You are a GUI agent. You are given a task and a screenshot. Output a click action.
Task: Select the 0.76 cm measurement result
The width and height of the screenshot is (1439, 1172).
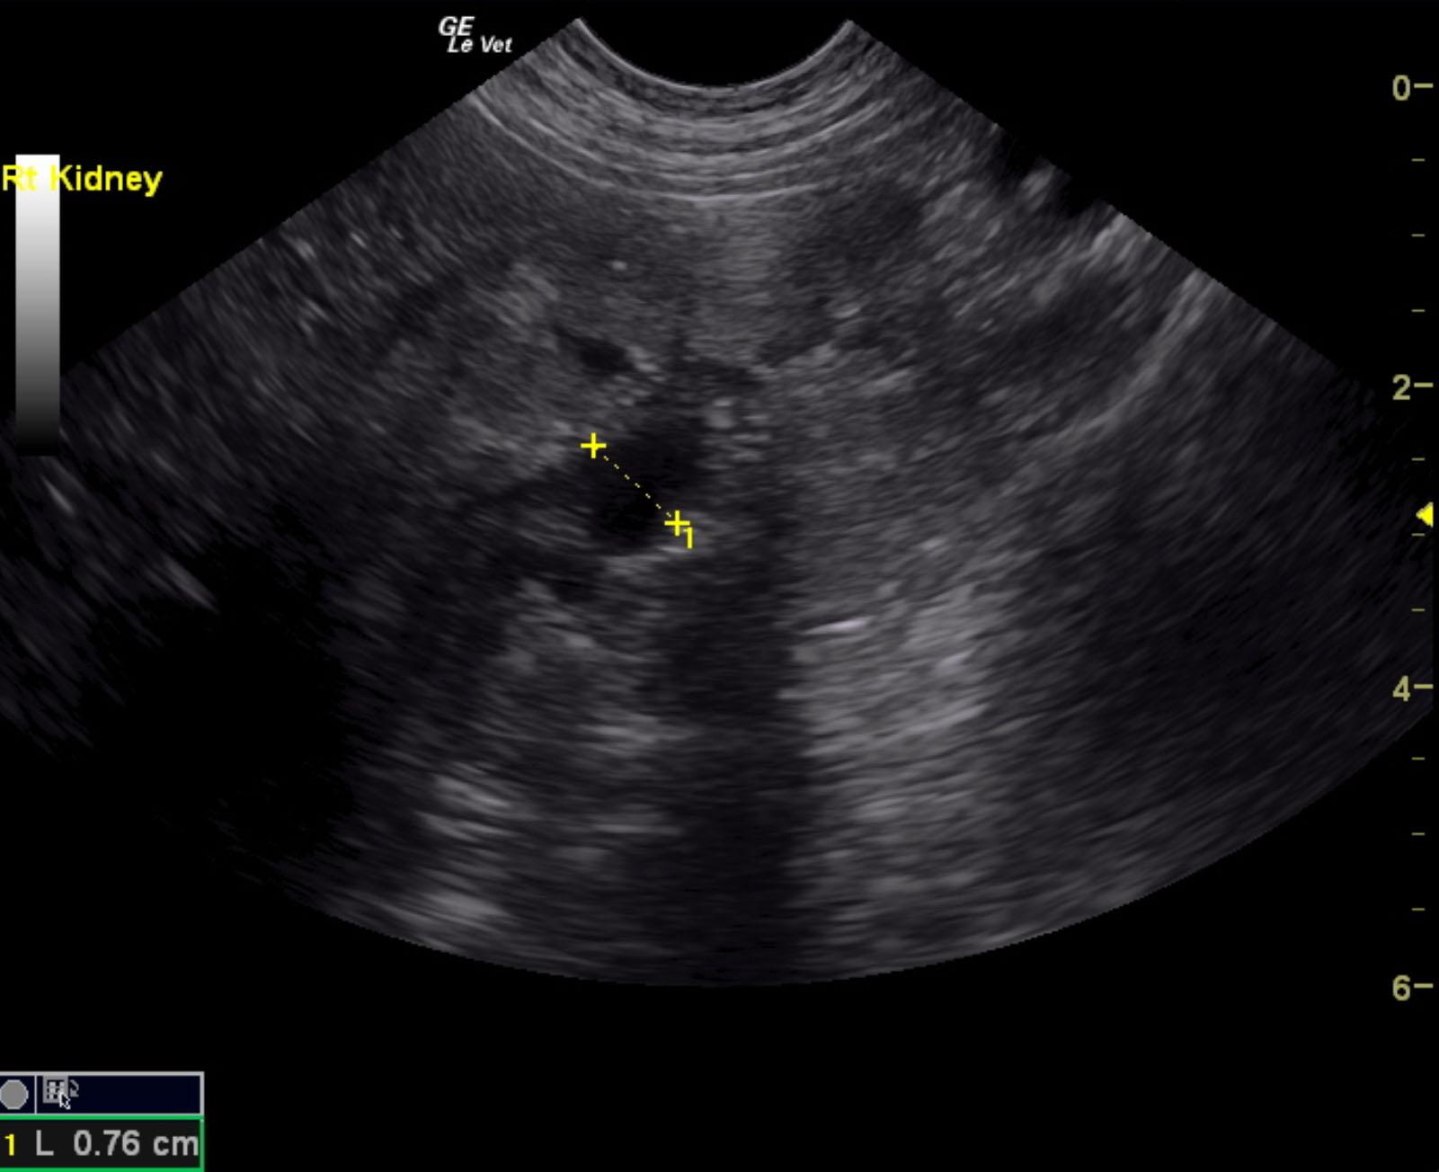135,1144
